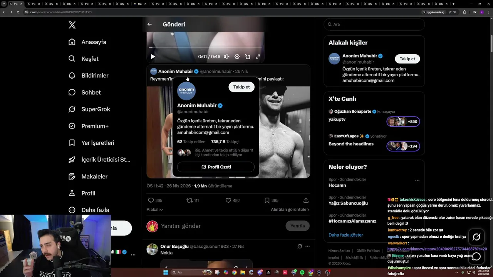493x277 pixels.
Task: Open a new browser tab
Action: click(x=453, y=4)
